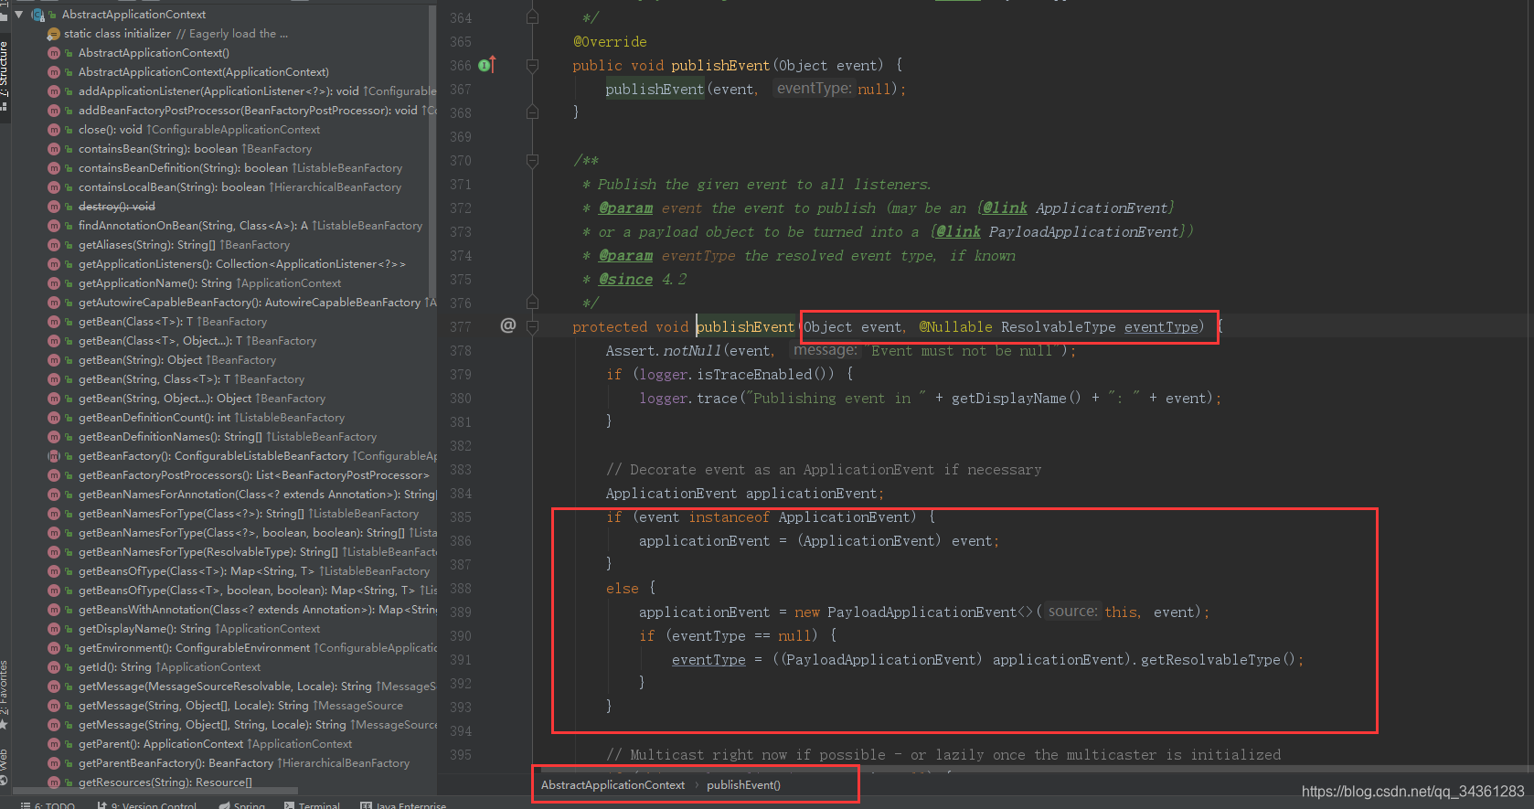Click public-access icon beside getApplicationName()
Viewport: 1534px width, 809px height.
[x=69, y=283]
